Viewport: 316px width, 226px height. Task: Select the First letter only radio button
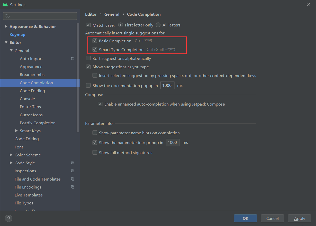(x=120, y=25)
